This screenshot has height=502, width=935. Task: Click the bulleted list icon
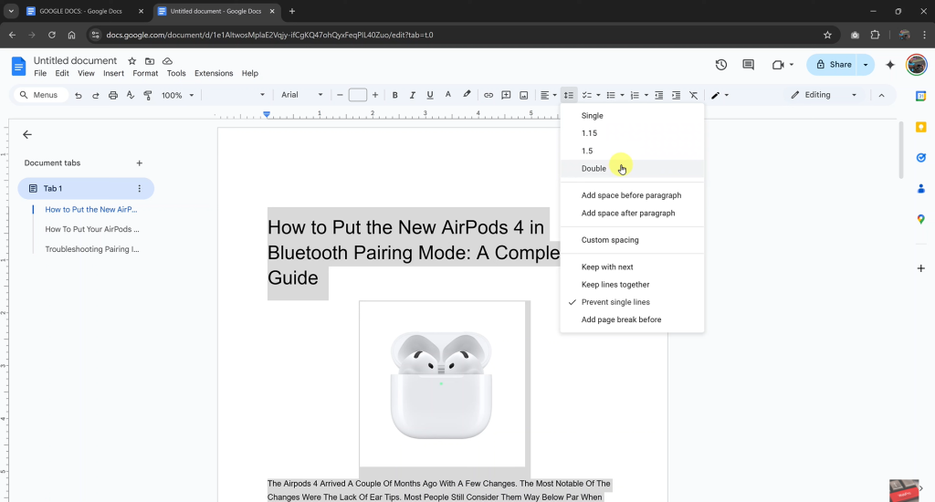611,96
